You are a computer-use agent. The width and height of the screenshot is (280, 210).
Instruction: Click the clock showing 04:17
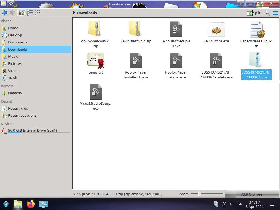point(255,204)
